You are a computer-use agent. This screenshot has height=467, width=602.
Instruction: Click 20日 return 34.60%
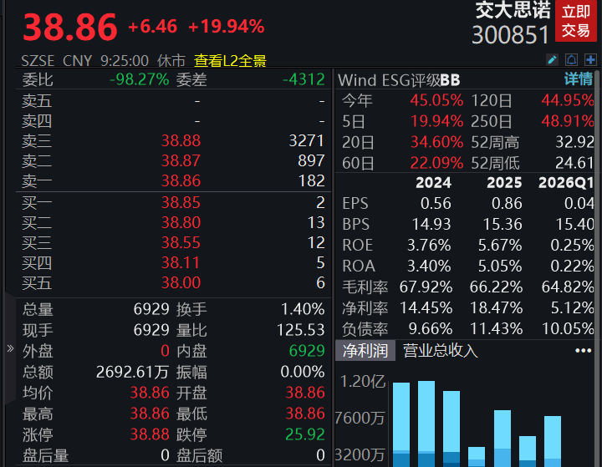pos(436,142)
